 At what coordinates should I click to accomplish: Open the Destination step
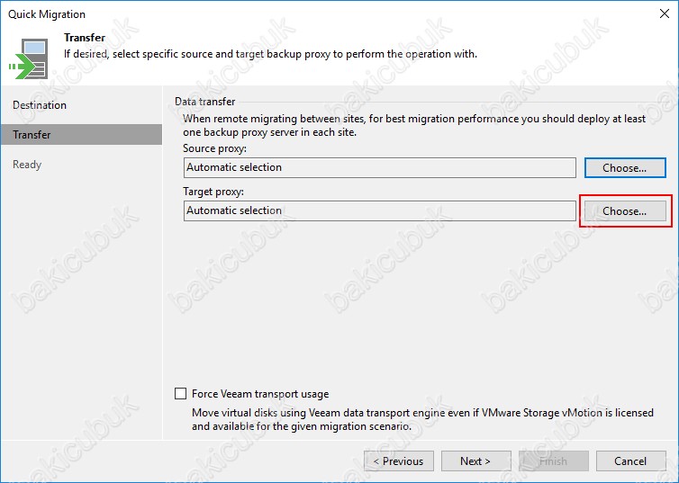tap(40, 105)
